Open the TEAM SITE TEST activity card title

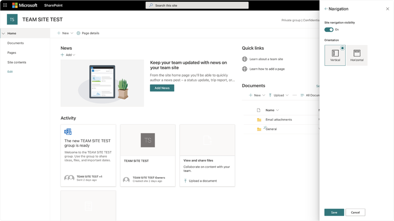pos(136,161)
